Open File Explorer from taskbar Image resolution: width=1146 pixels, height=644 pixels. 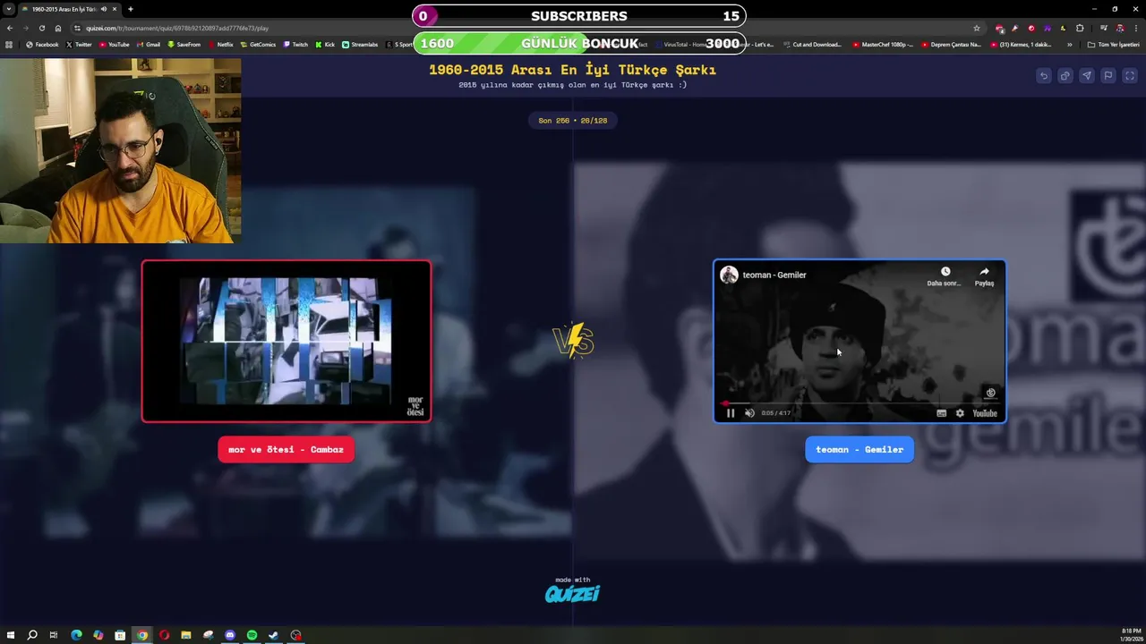pyautogui.click(x=186, y=635)
